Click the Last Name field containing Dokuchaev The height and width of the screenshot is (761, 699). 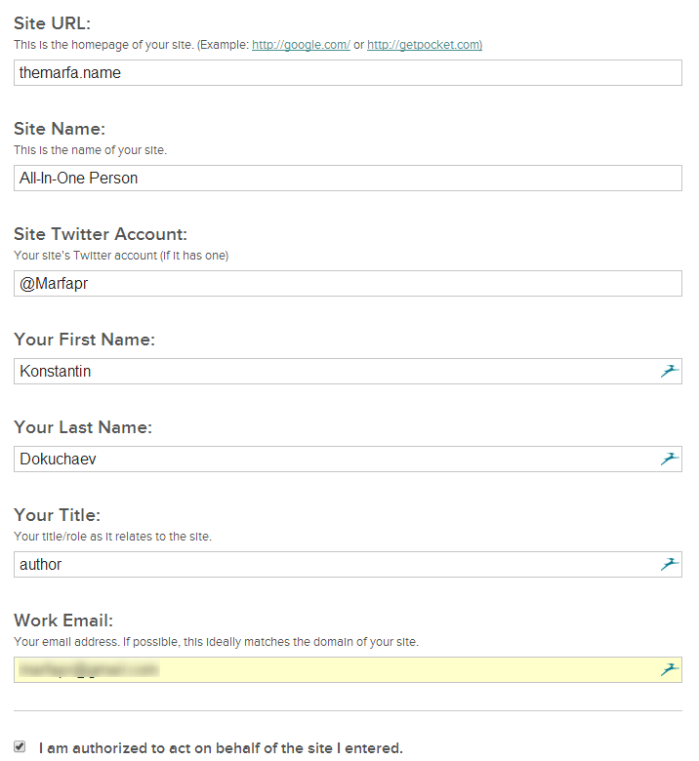coord(348,460)
